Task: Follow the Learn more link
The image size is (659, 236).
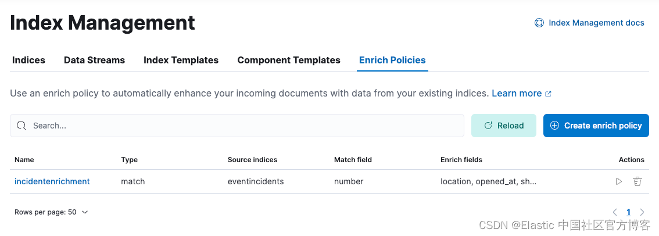Action: point(517,93)
